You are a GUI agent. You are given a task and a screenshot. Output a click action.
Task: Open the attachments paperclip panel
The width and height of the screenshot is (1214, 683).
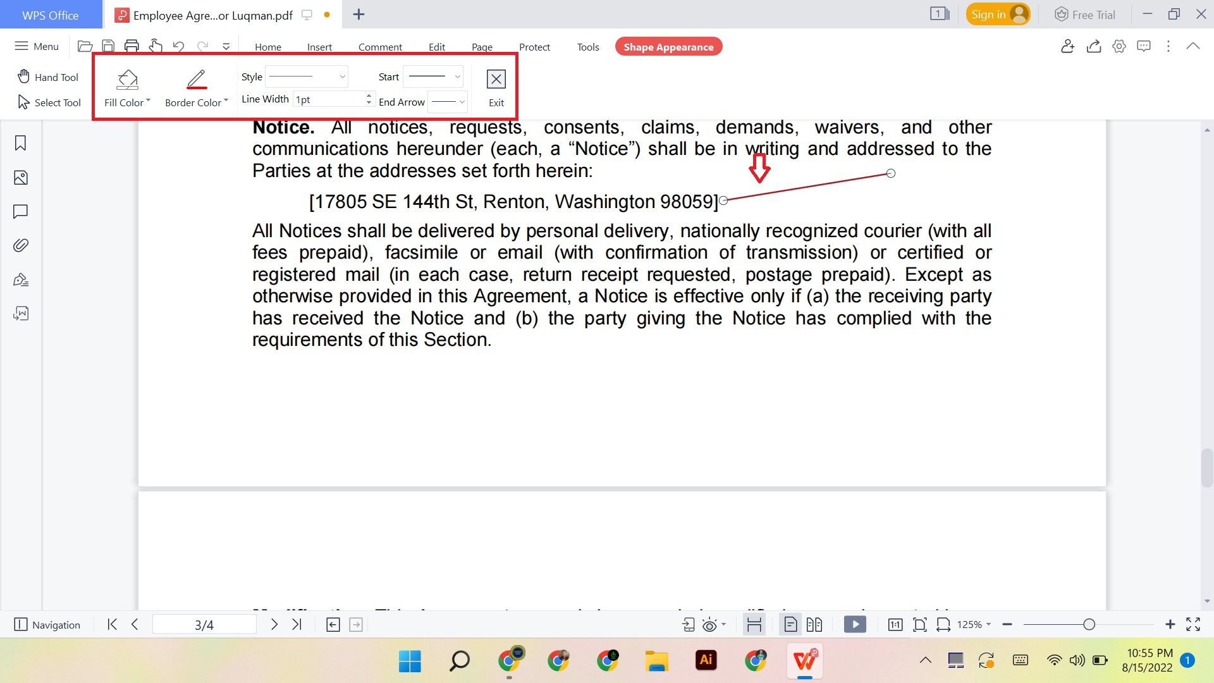pos(20,245)
